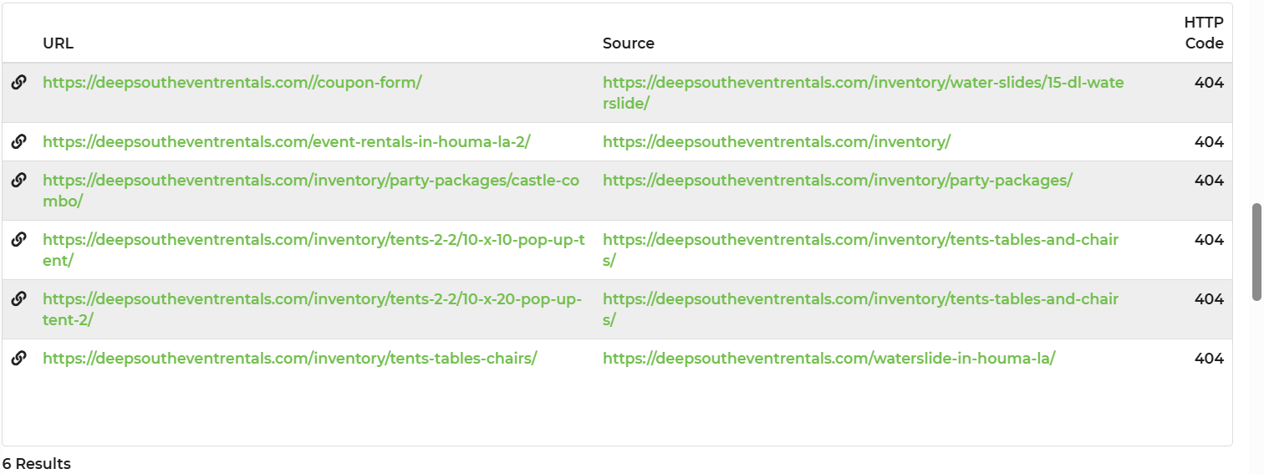Screen dimensions: 1264x474
Task: Open the broken coupon-form URL
Action: [232, 83]
